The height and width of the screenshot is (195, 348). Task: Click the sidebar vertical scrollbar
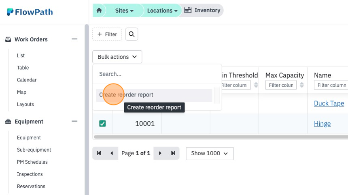point(87,109)
